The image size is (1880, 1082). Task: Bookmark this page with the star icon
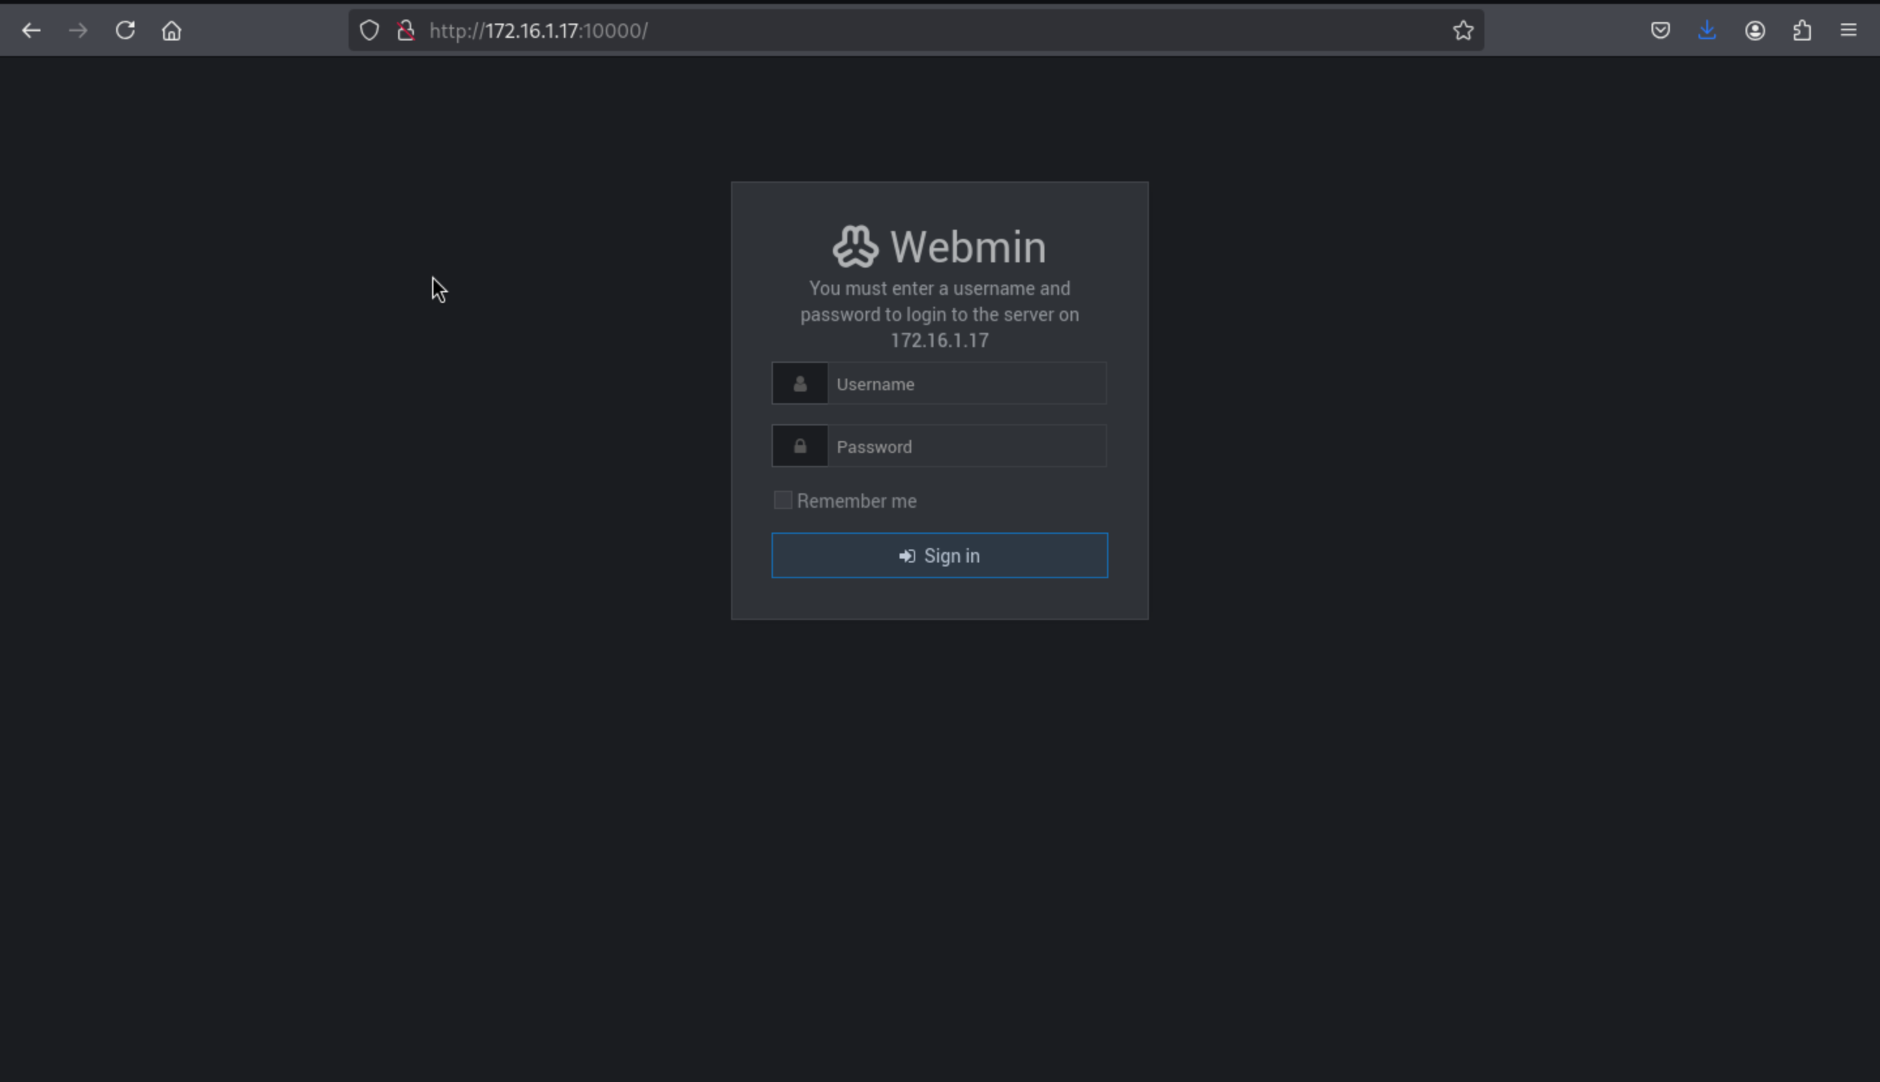[x=1463, y=31]
